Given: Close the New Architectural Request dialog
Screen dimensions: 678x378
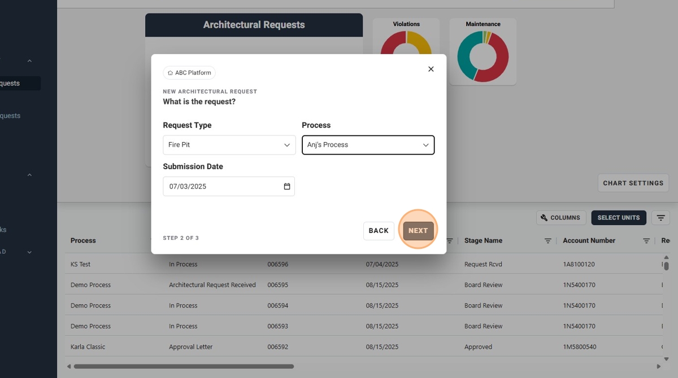Looking at the screenshot, I should click(x=431, y=69).
